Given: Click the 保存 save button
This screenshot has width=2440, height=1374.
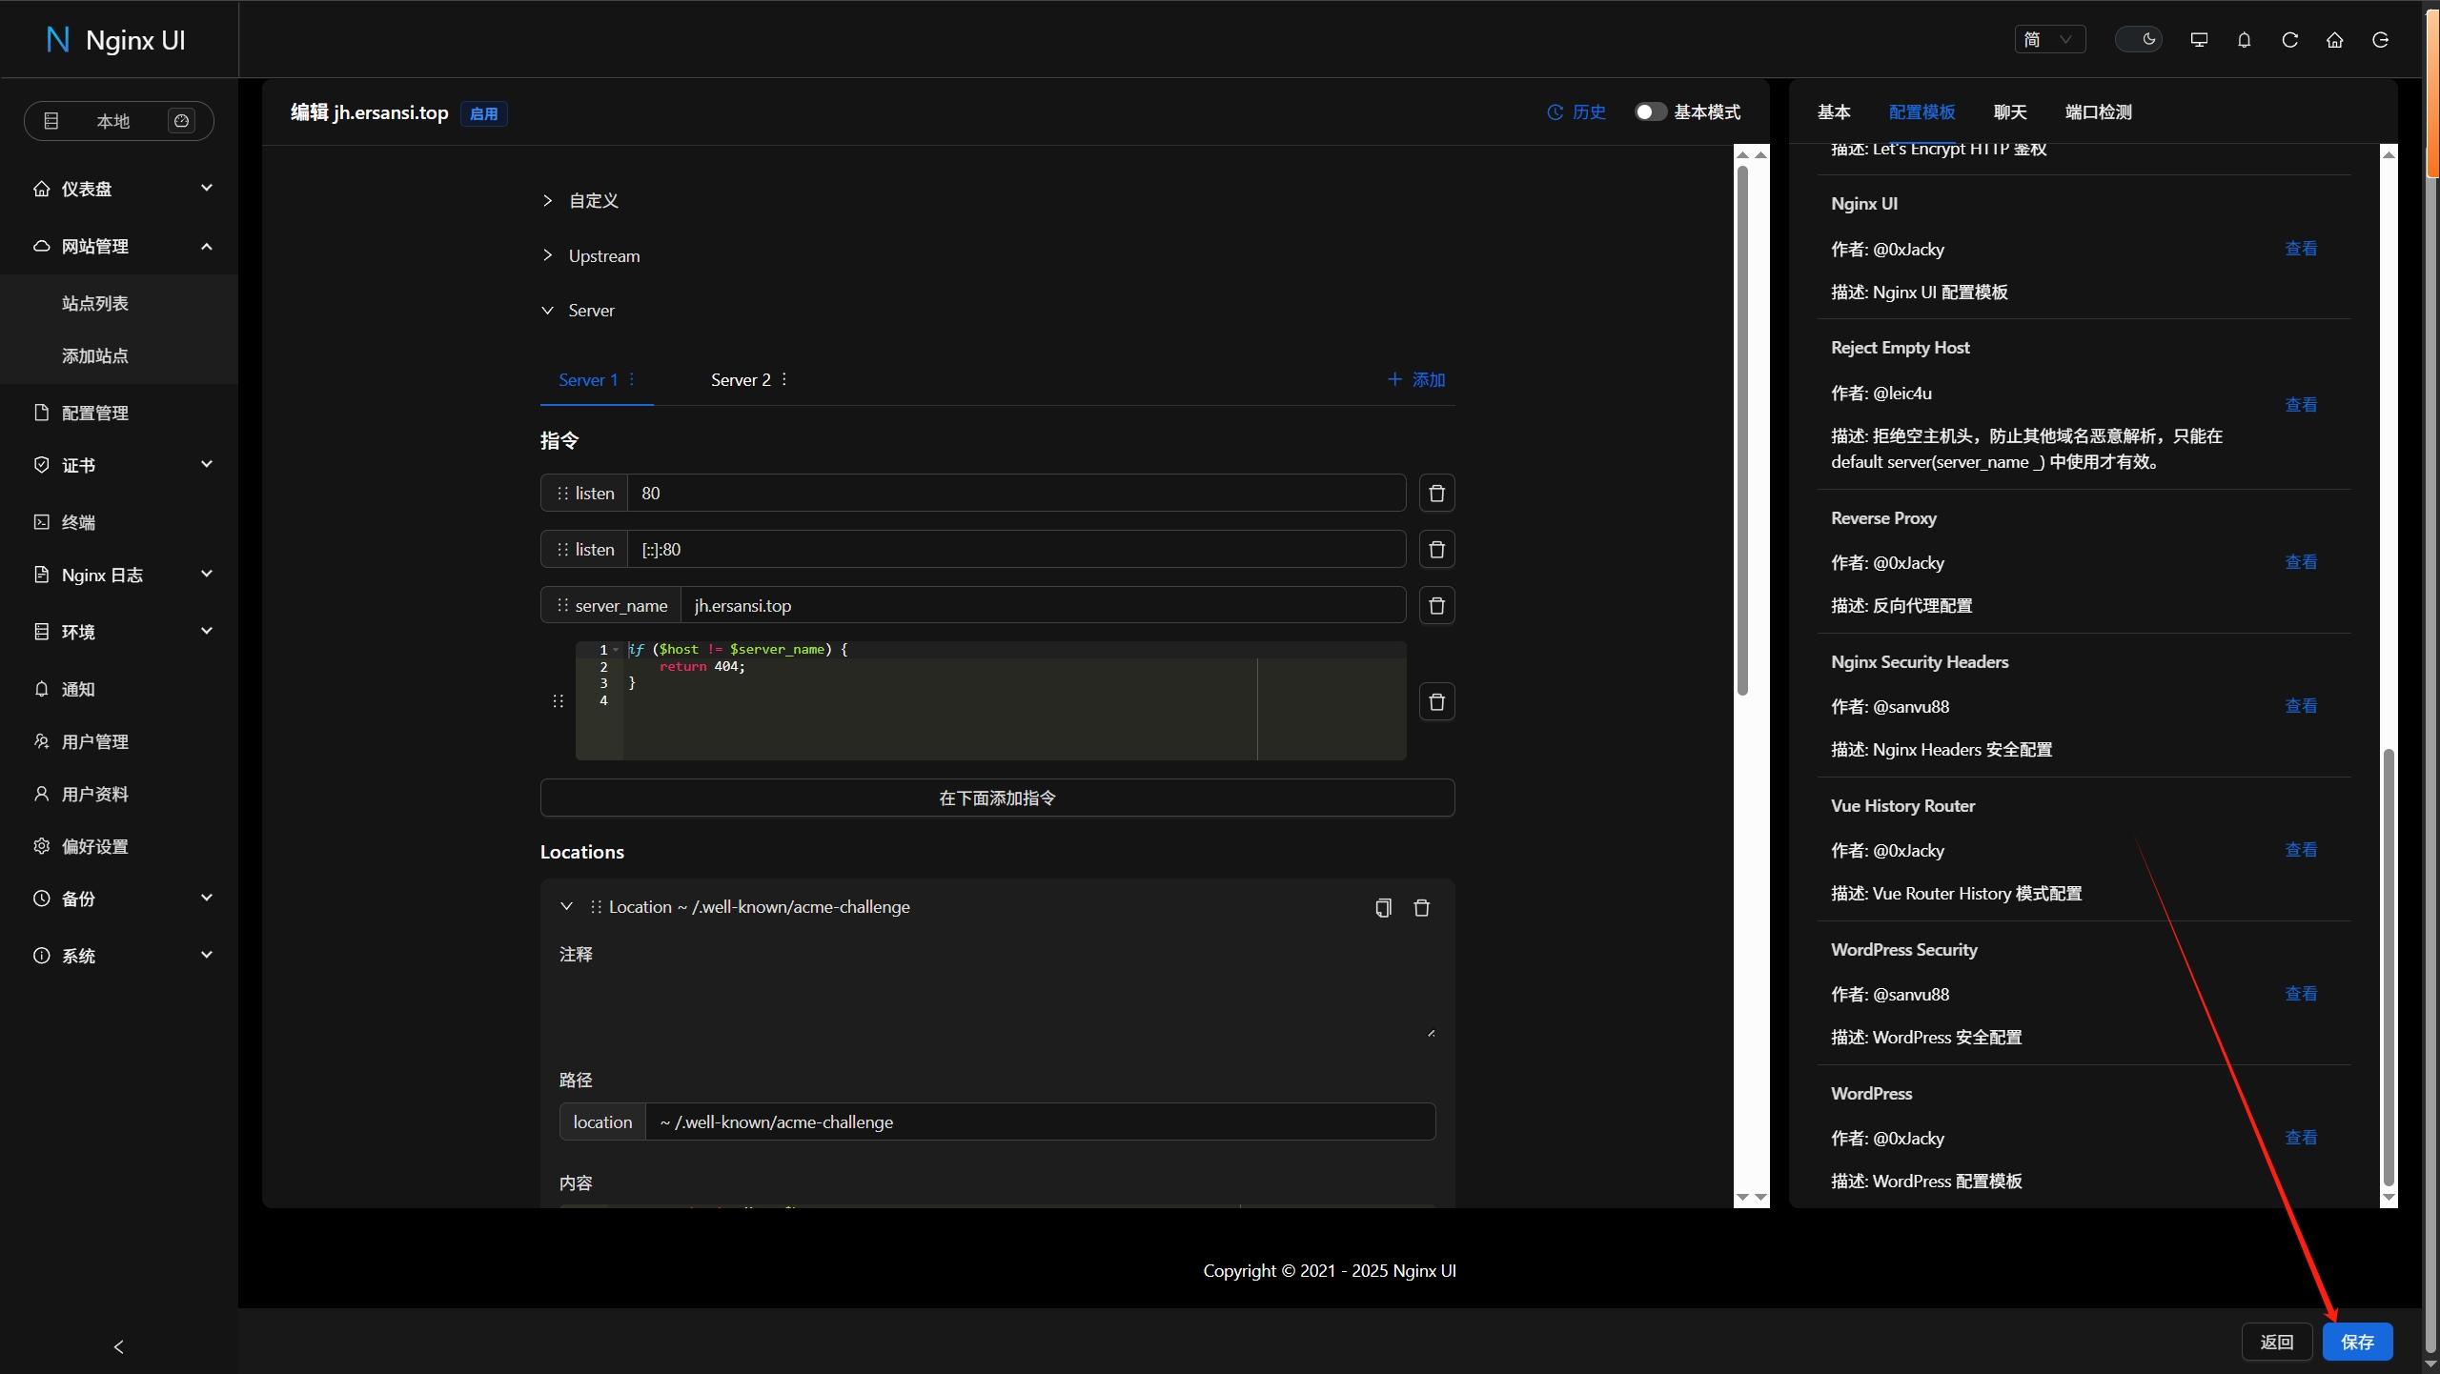Looking at the screenshot, I should coord(2358,1342).
